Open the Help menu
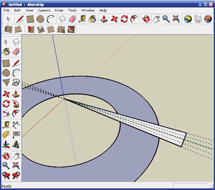 coord(103,11)
